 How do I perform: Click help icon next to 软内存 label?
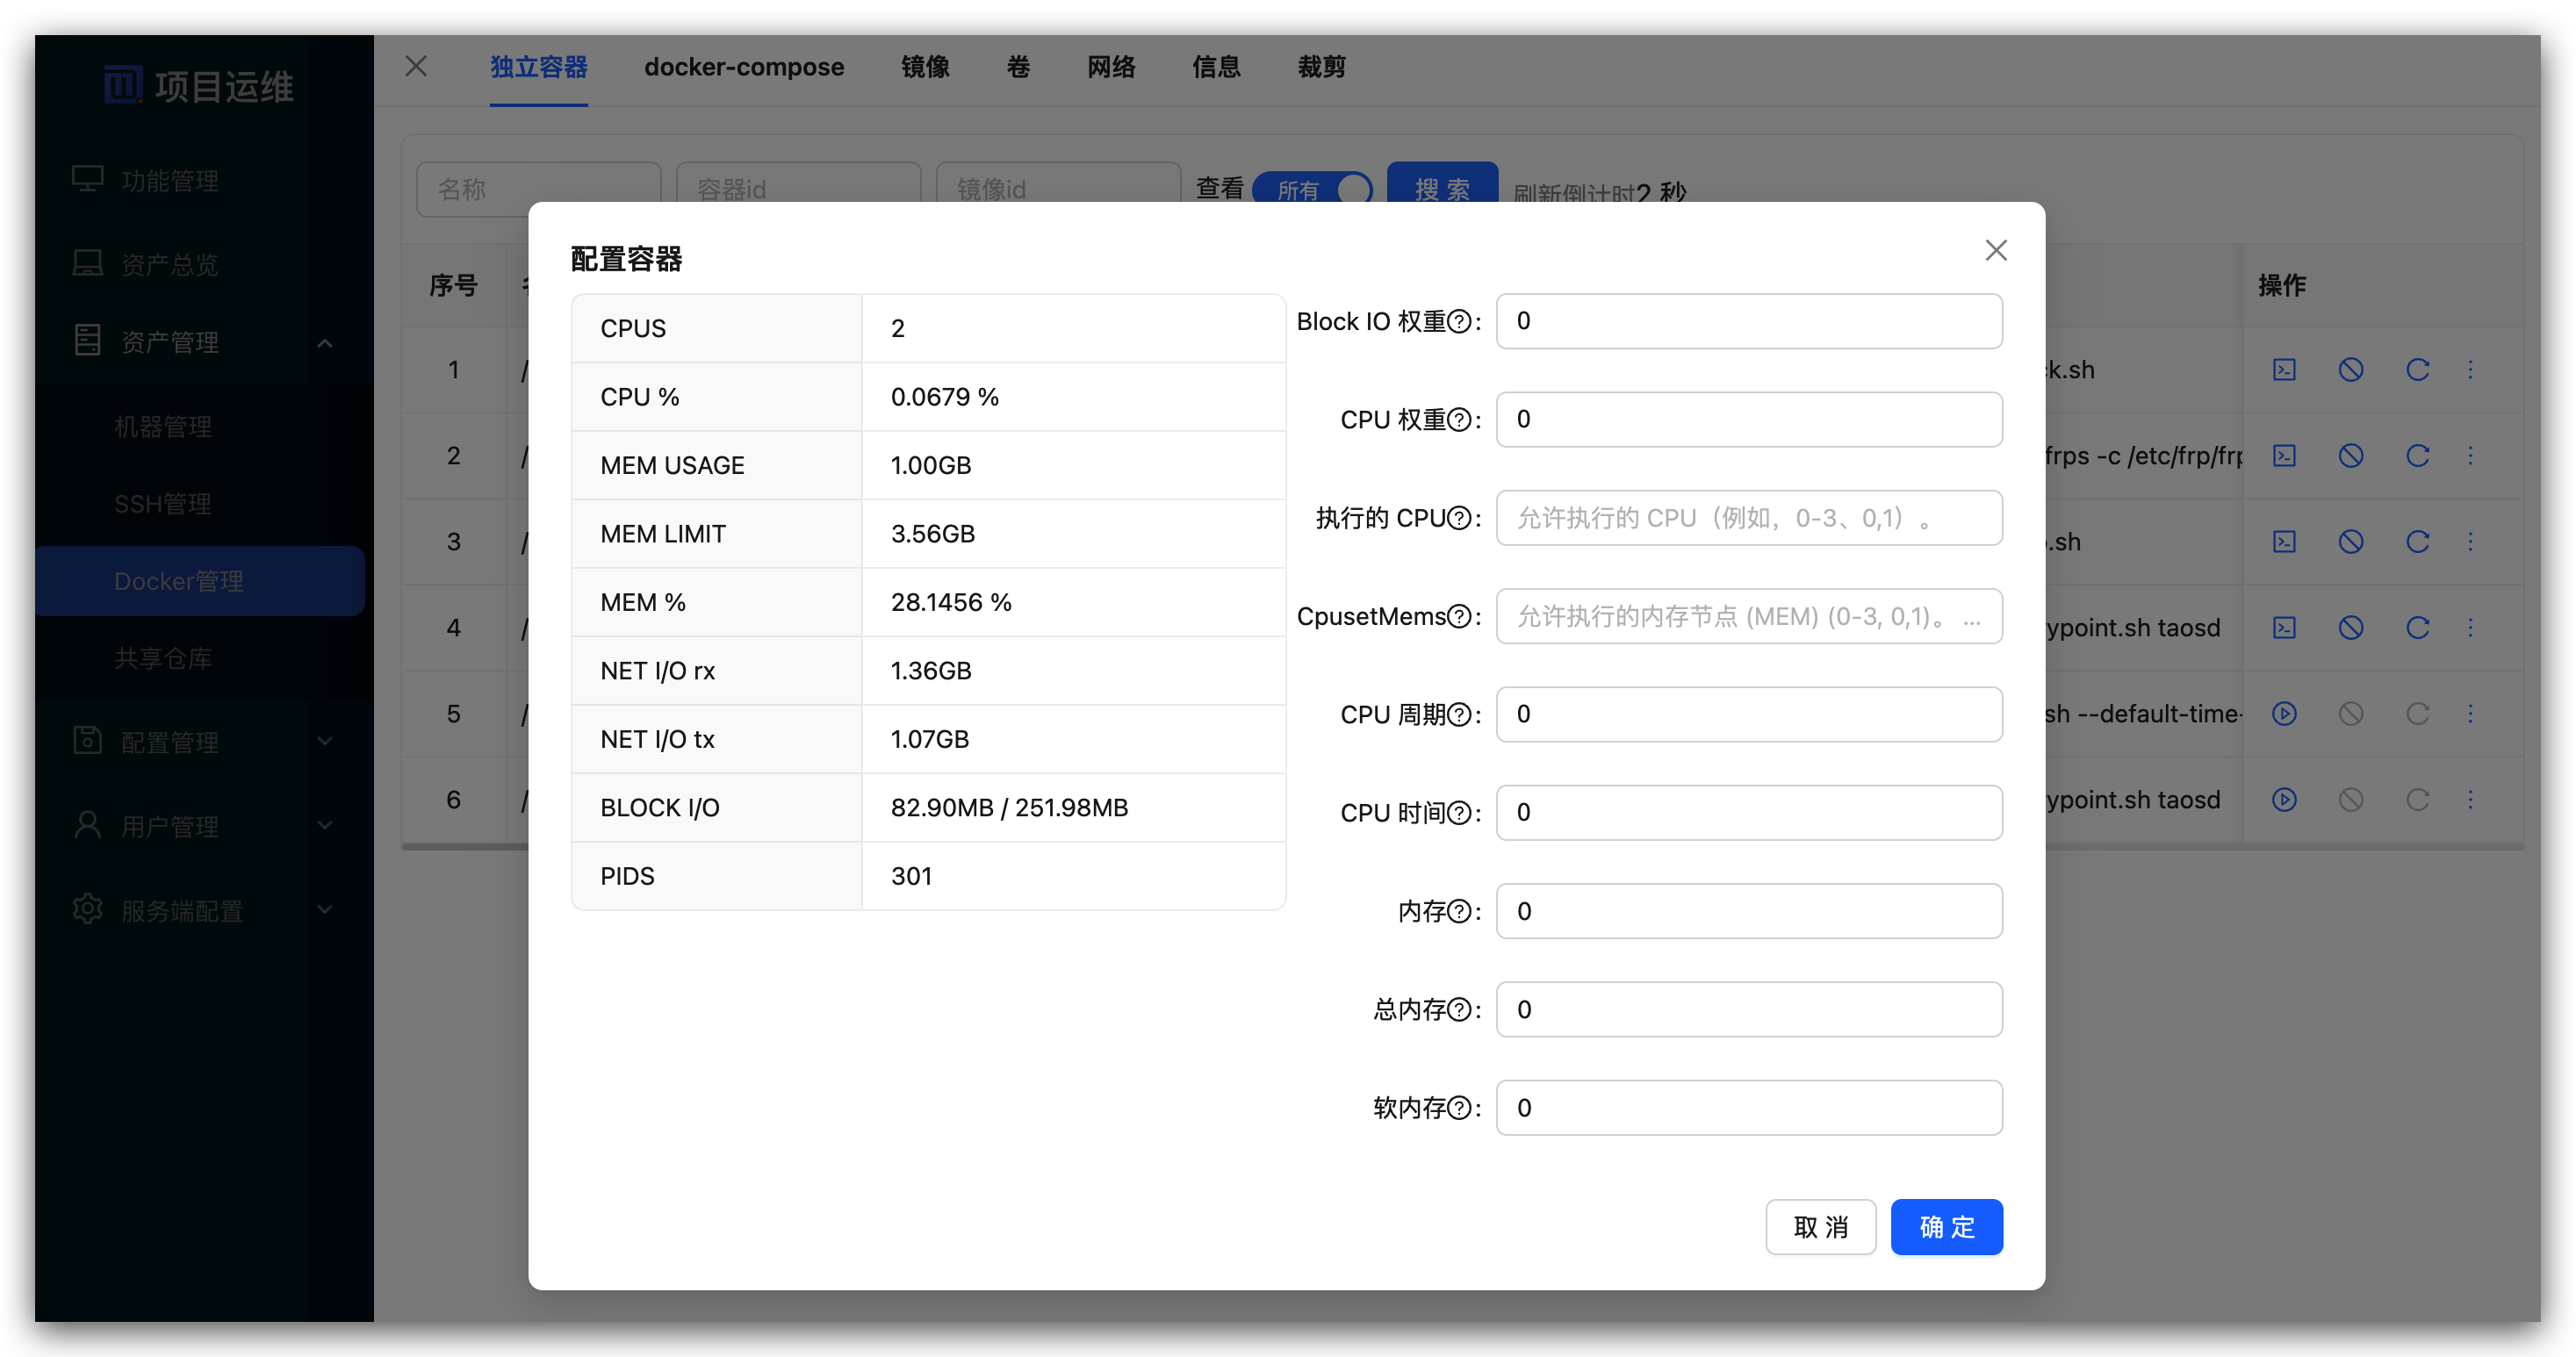point(1459,1108)
